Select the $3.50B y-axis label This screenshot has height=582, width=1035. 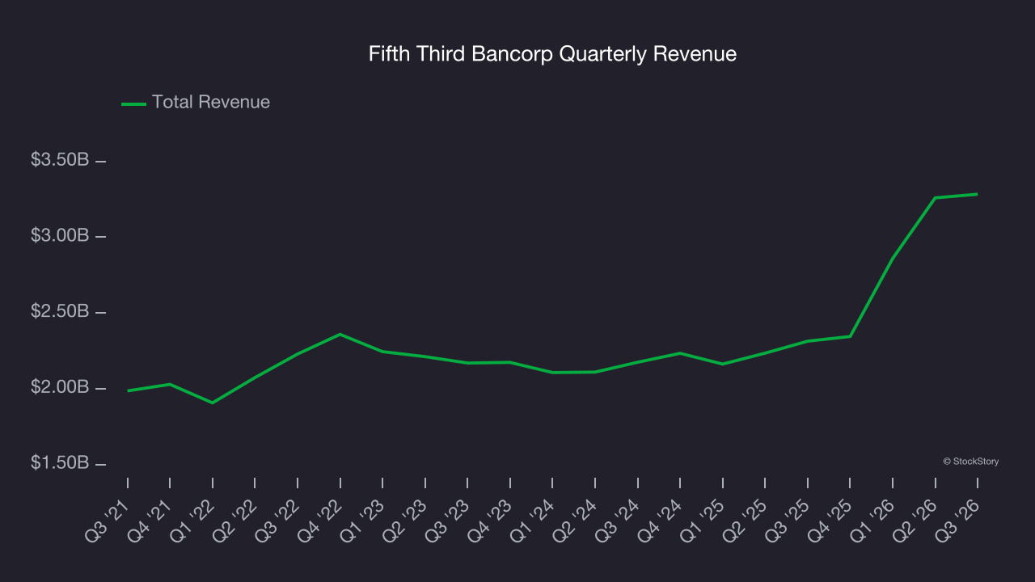(60, 160)
